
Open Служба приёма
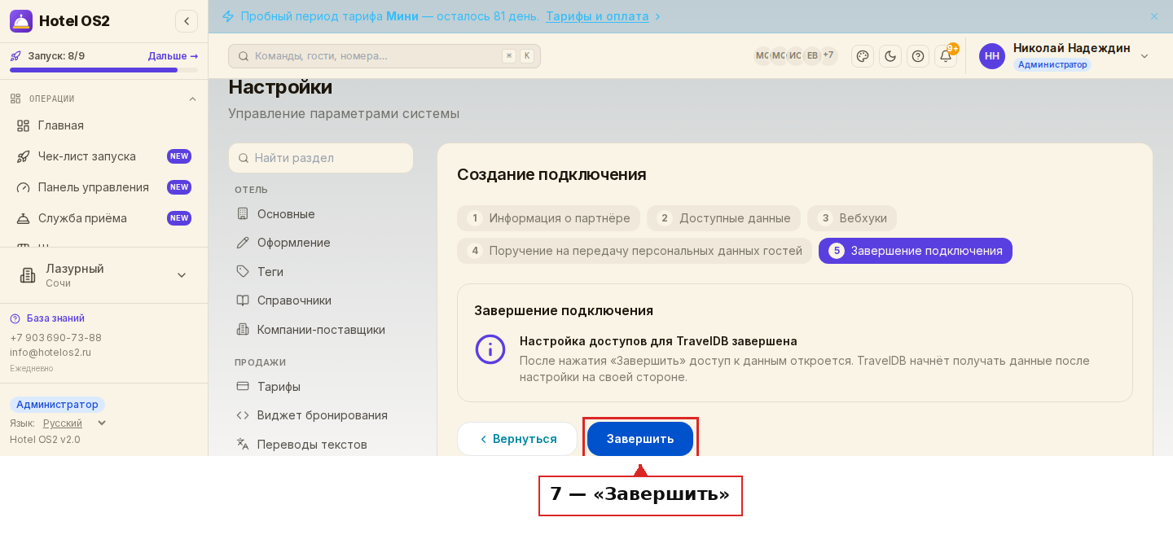[x=103, y=218]
